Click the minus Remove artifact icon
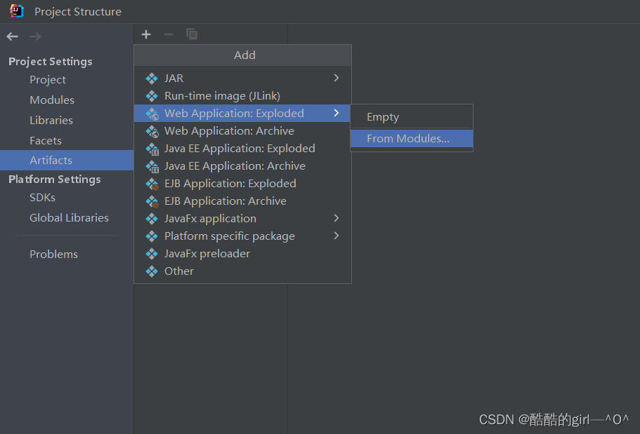The width and height of the screenshot is (640, 434). (x=169, y=34)
